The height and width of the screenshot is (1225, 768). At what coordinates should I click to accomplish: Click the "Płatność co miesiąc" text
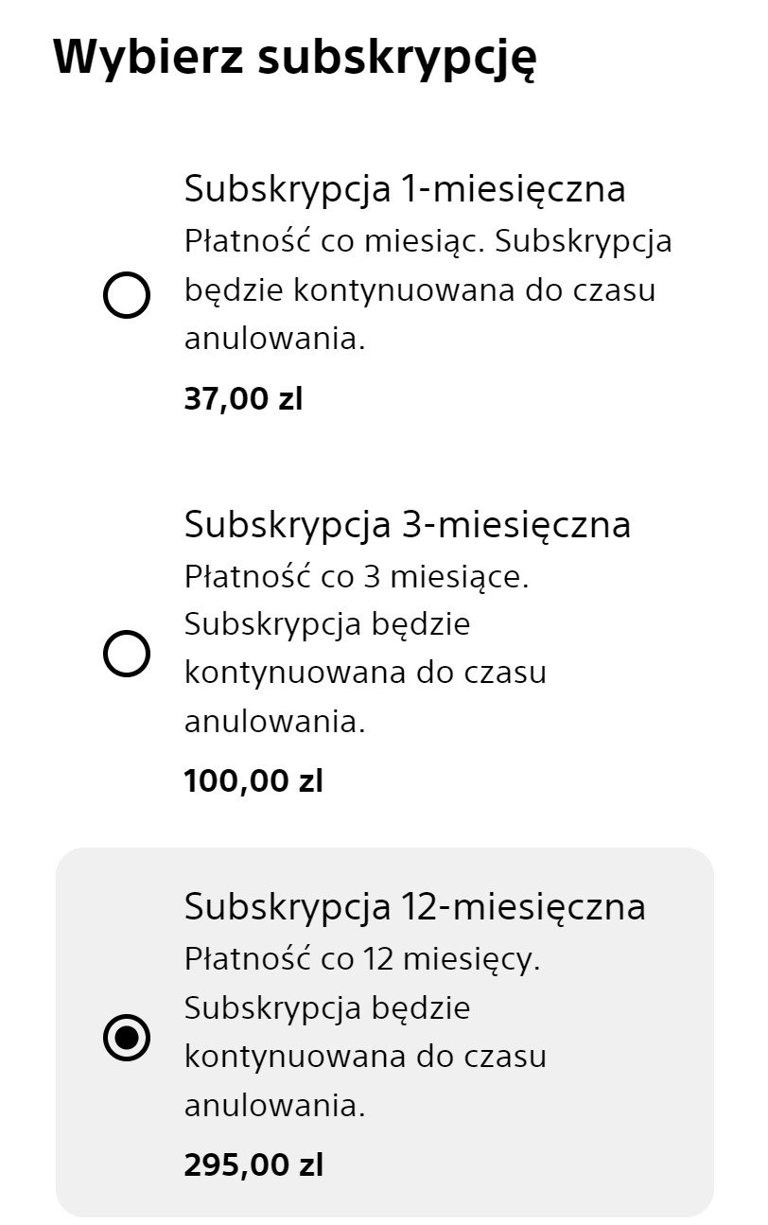pyautogui.click(x=334, y=241)
